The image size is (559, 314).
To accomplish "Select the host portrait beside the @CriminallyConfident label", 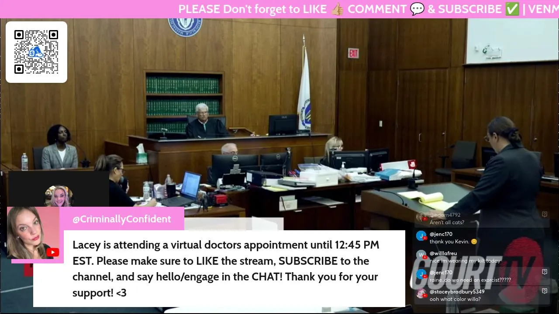I will pyautogui.click(x=33, y=233).
